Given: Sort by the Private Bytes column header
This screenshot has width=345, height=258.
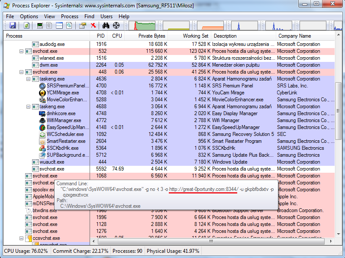Looking at the screenshot, I should [x=146, y=36].
